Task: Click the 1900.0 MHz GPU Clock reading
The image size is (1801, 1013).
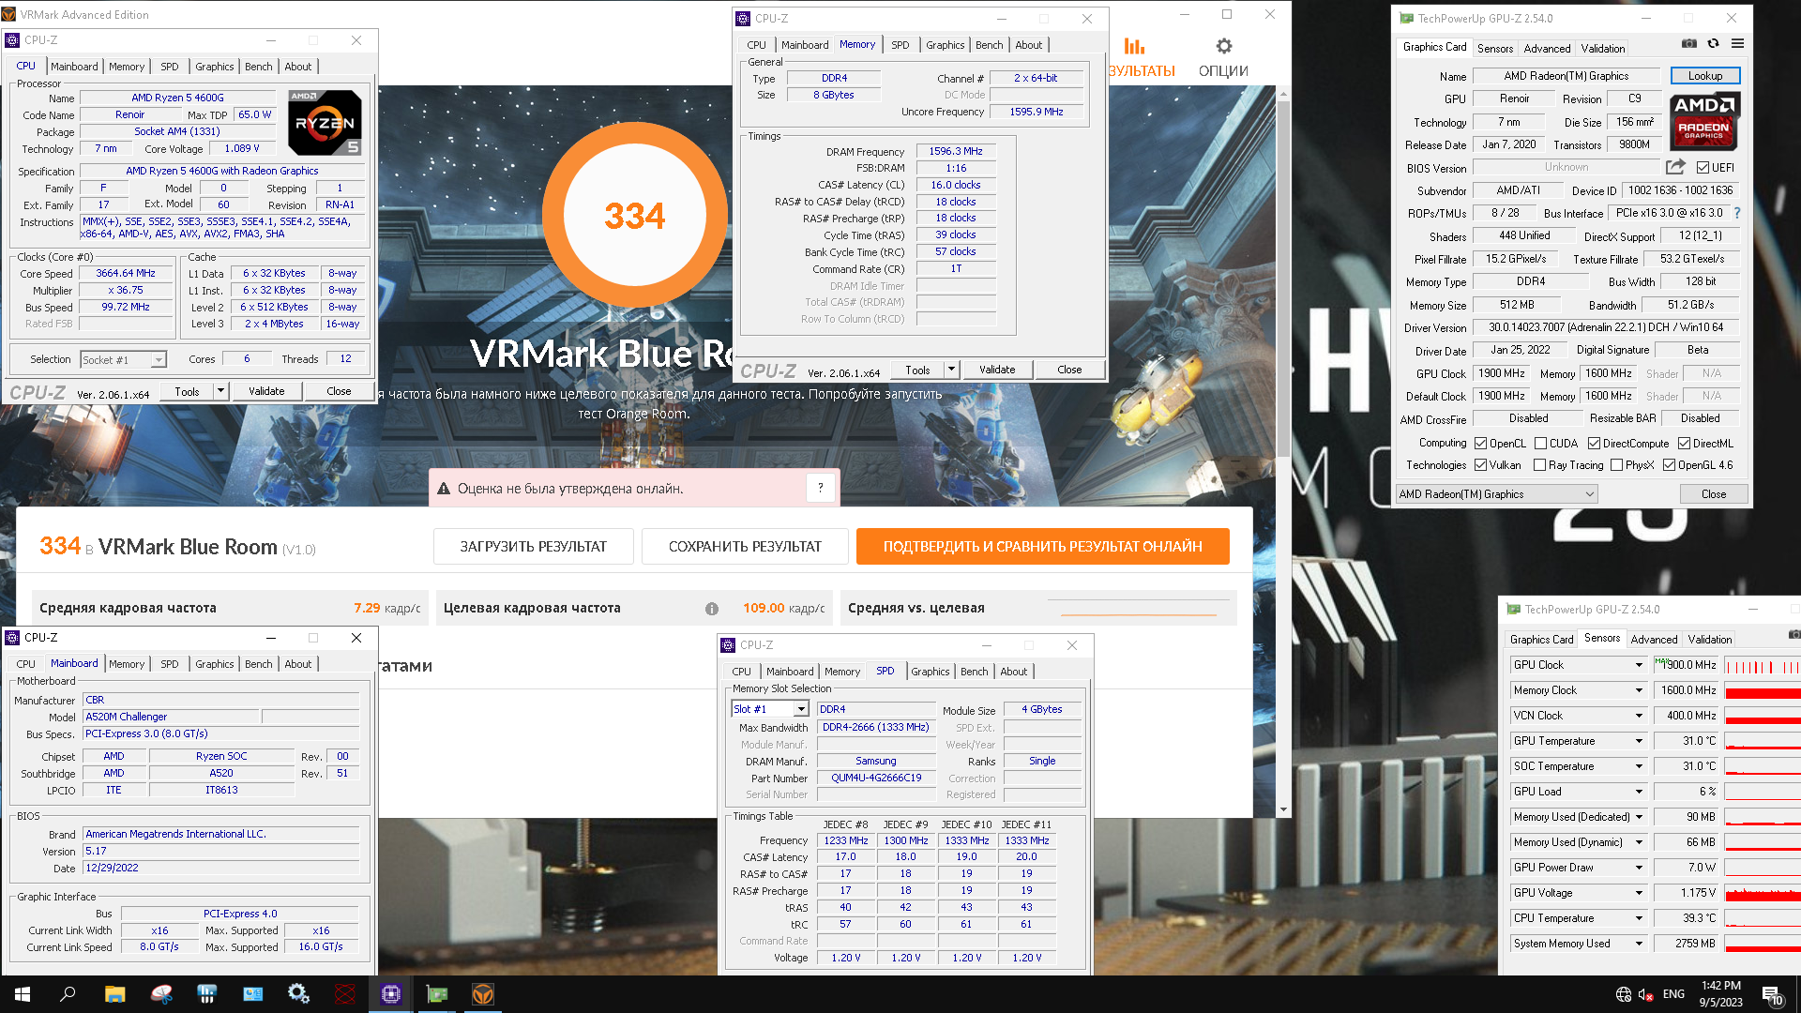Action: point(1686,665)
